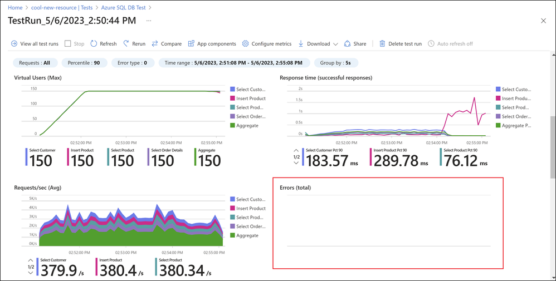Open the Requests : All filter
The image size is (556, 281).
pyautogui.click(x=35, y=63)
